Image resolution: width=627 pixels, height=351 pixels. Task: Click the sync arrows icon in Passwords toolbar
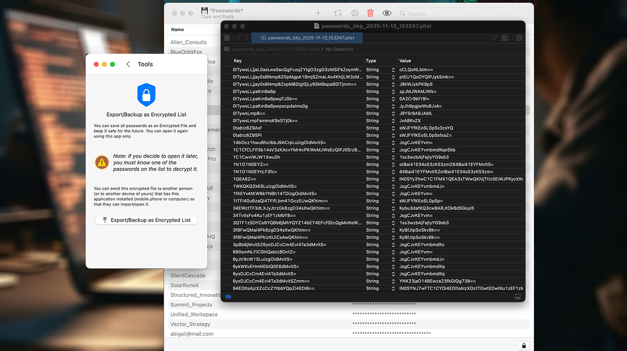tap(338, 13)
